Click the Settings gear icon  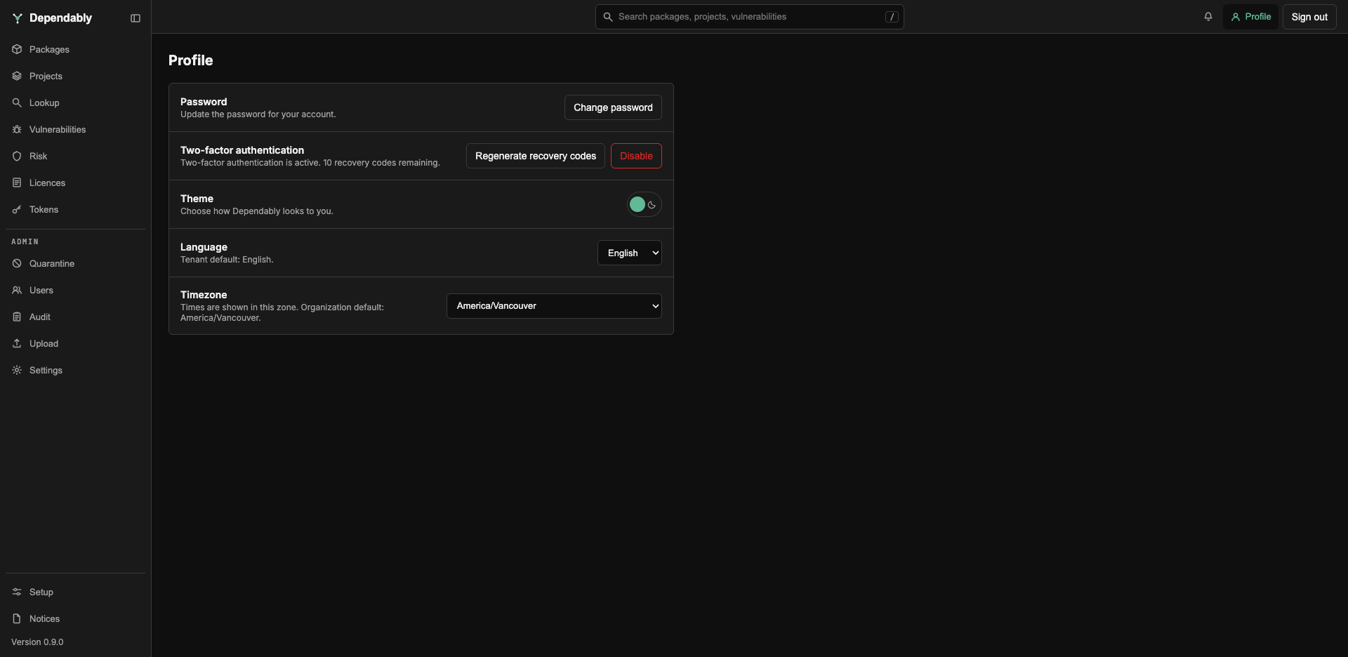click(x=17, y=370)
